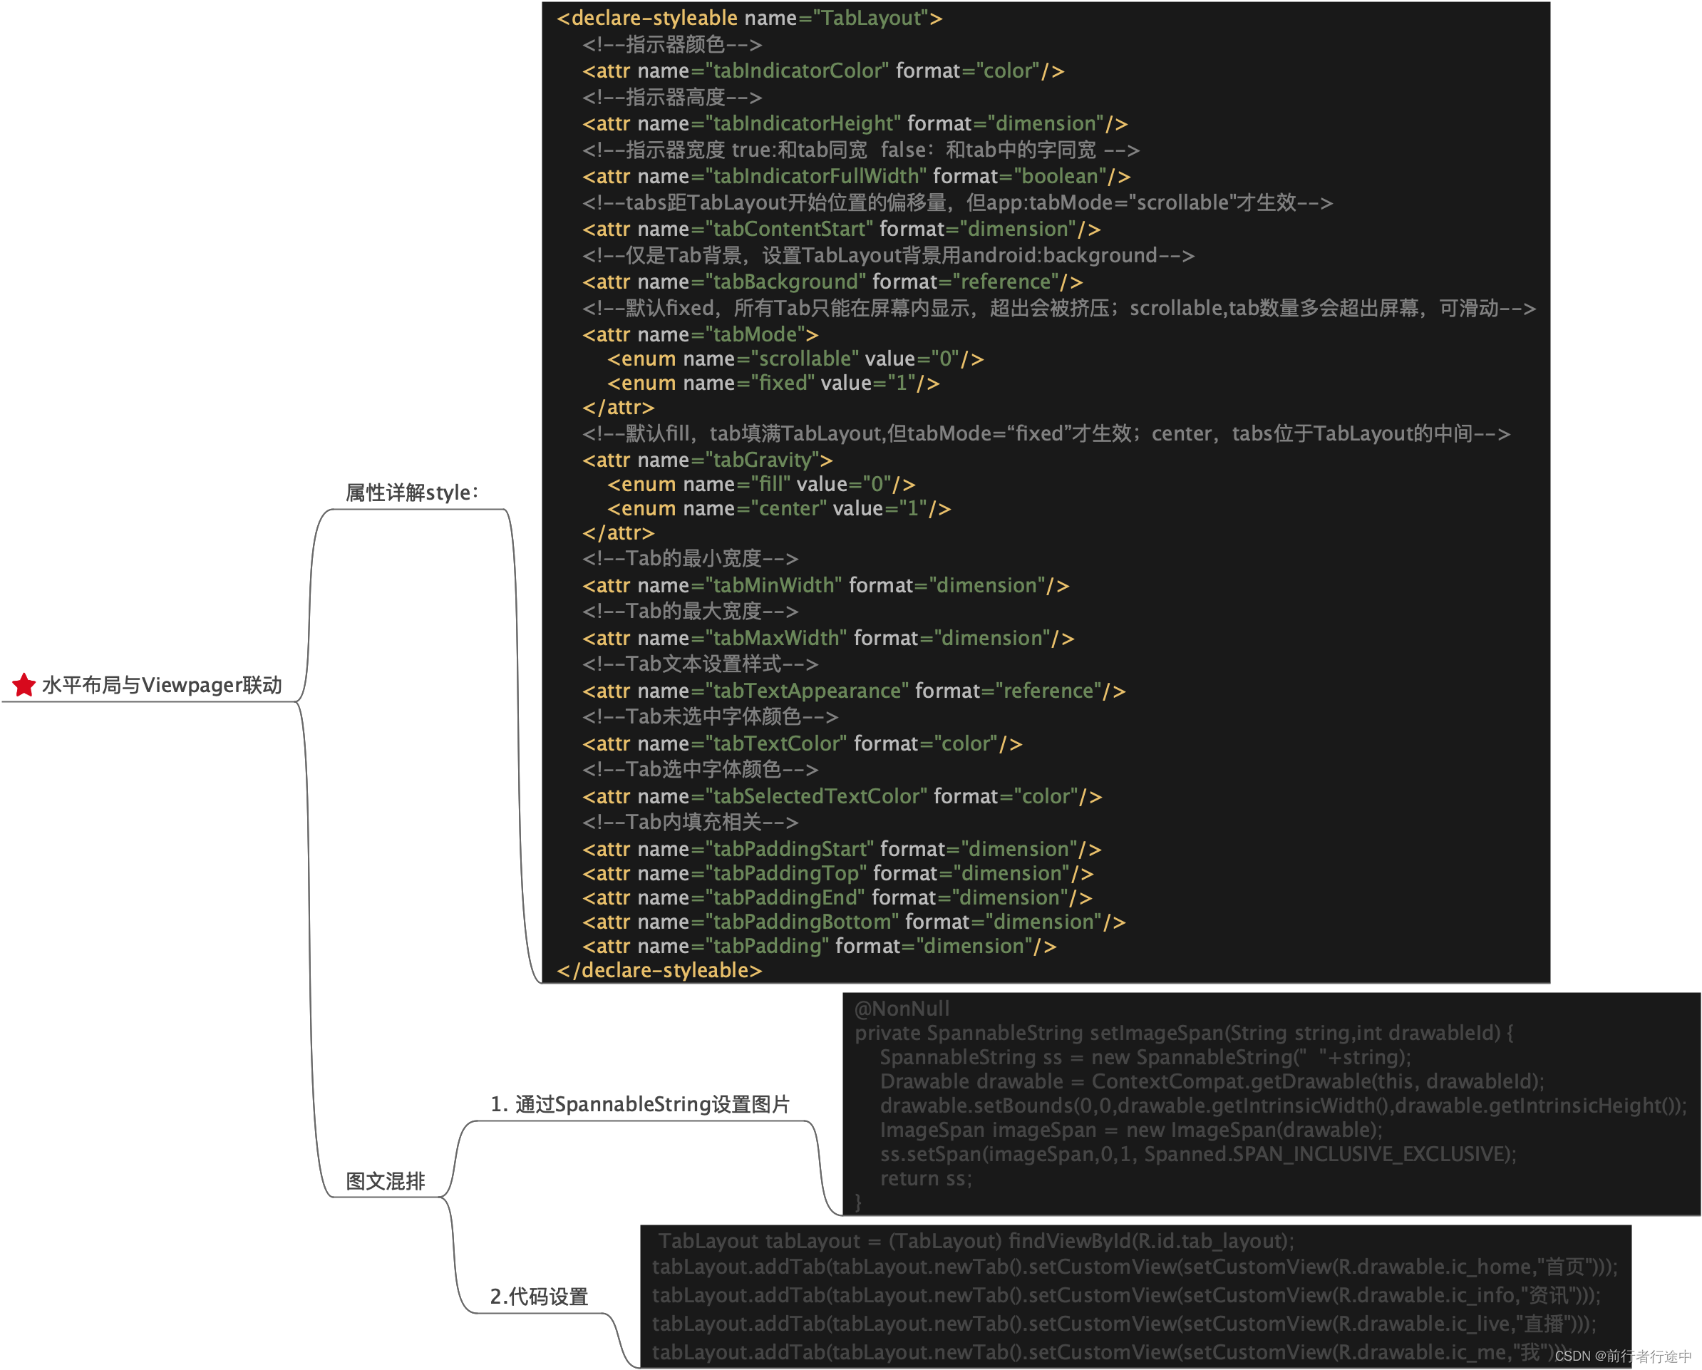Click the enum name="fill" line
The width and height of the screenshot is (1702, 1370).
tap(762, 485)
